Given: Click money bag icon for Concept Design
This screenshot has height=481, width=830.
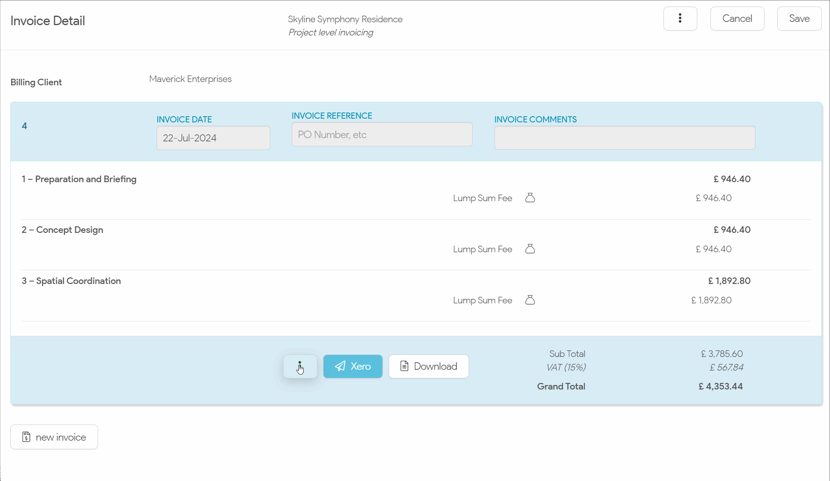Looking at the screenshot, I should point(530,249).
